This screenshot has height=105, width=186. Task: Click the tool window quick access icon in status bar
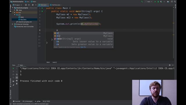click(11, 104)
